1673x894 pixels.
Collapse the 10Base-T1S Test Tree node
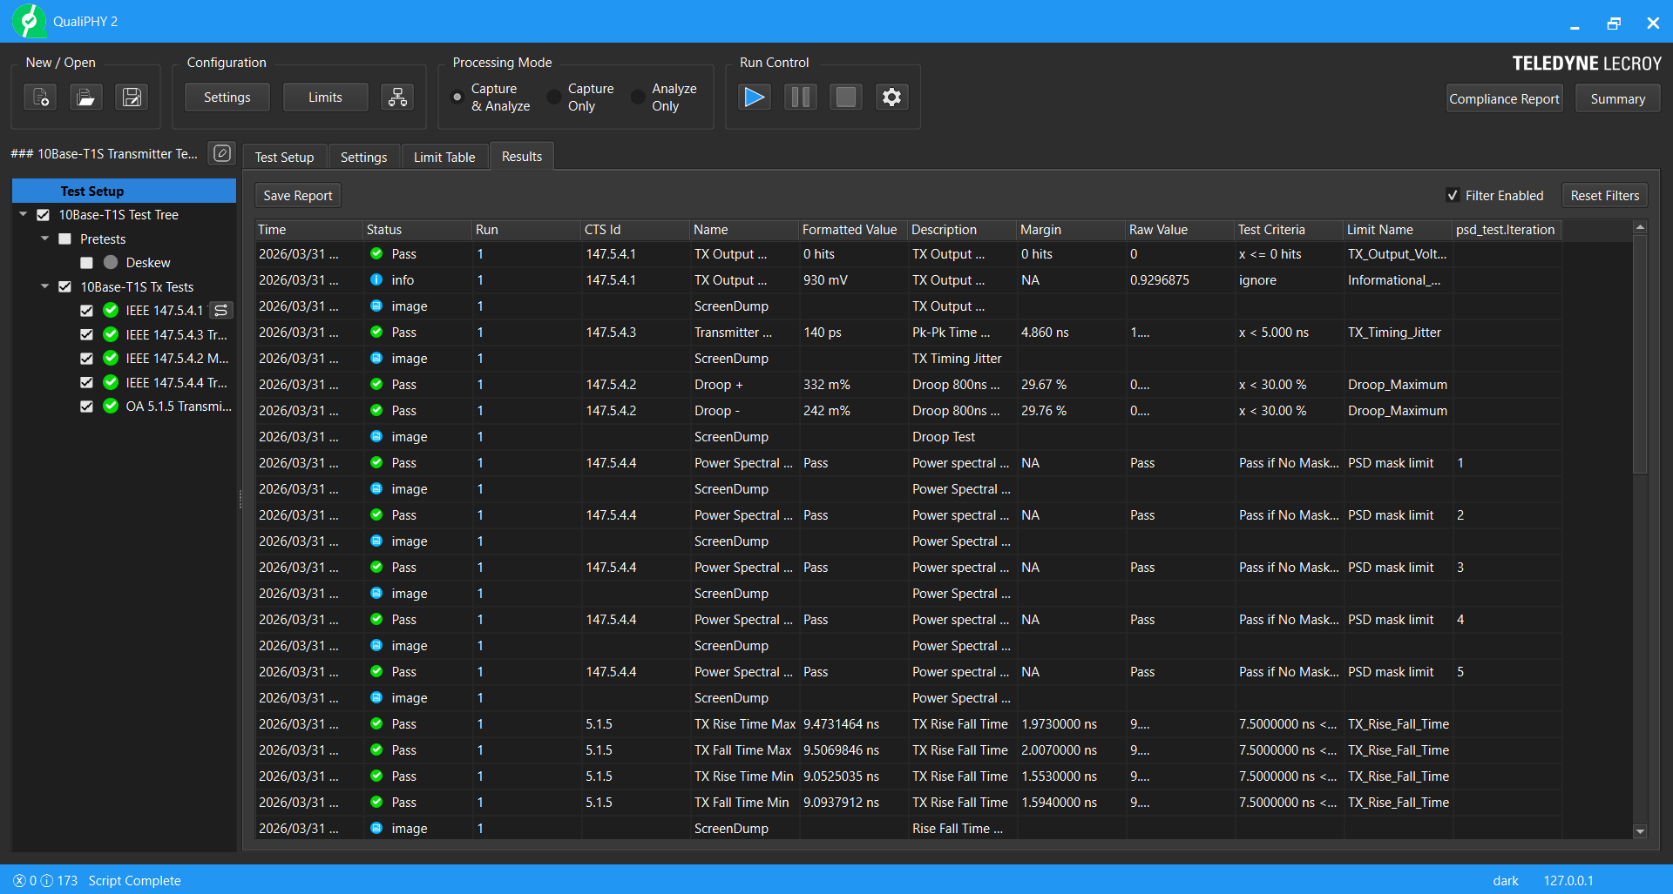(x=24, y=215)
